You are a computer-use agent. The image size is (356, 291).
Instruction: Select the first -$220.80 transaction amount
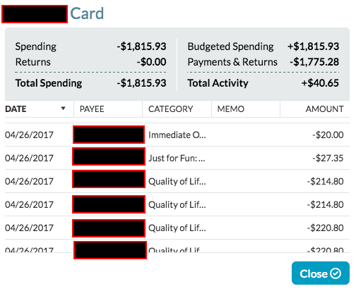pyautogui.click(x=325, y=228)
